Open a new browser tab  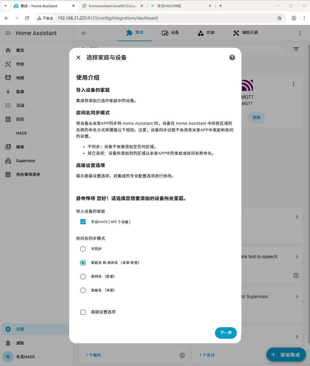(220, 6)
